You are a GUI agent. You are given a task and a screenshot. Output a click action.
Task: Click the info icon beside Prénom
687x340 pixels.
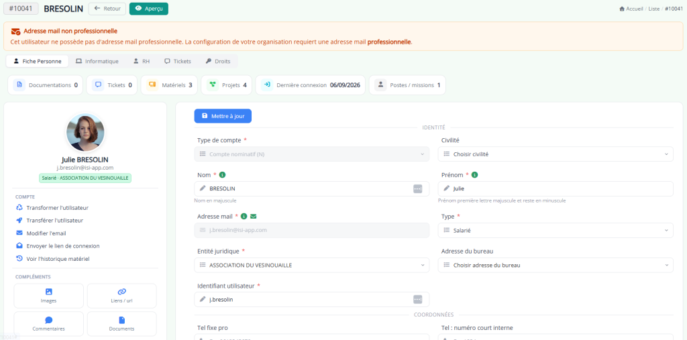(474, 175)
